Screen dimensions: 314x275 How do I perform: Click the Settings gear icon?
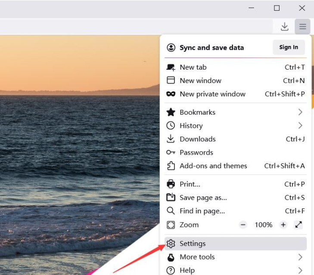[x=171, y=244]
